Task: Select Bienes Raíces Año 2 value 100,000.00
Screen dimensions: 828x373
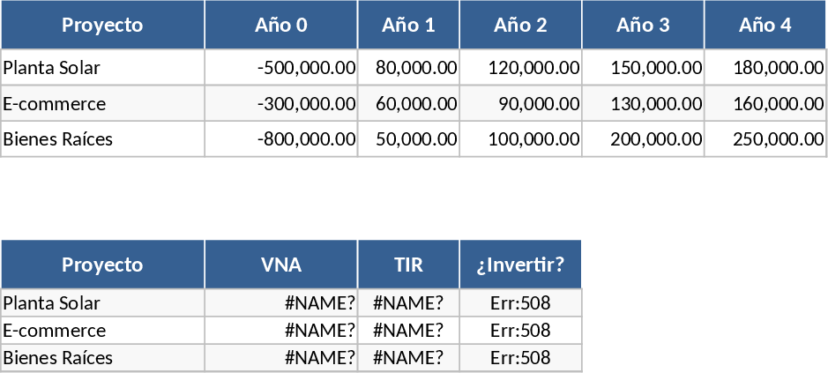Action: [520, 138]
